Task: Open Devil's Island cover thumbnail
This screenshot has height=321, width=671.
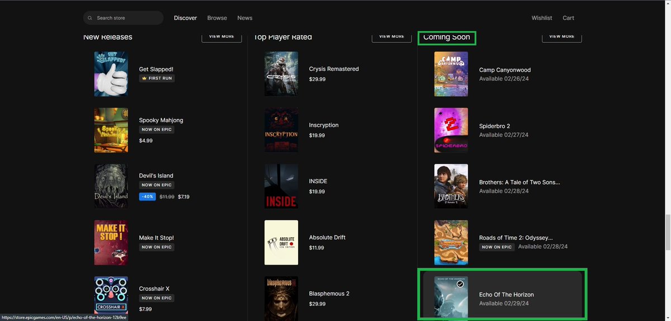Action: tap(111, 186)
